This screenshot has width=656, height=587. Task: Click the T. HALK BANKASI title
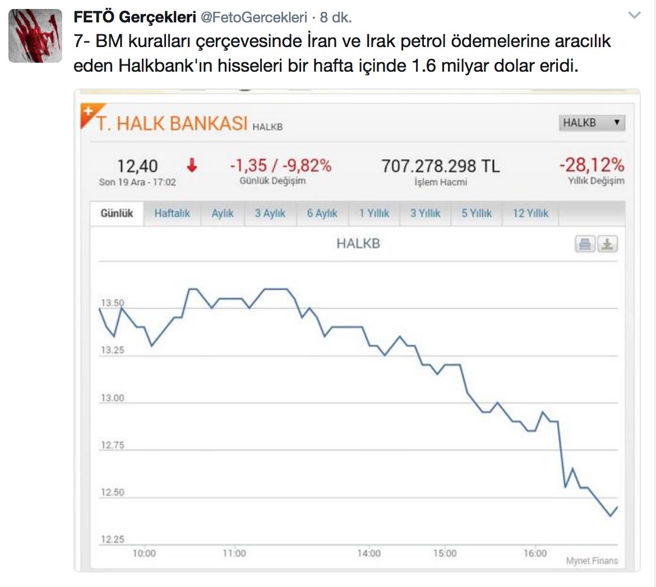[x=172, y=123]
